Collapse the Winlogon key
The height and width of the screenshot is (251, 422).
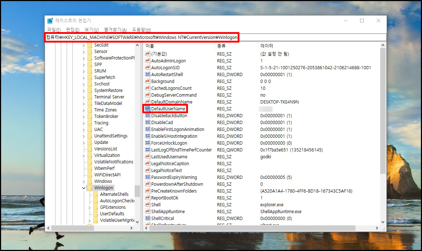[x=84, y=188]
